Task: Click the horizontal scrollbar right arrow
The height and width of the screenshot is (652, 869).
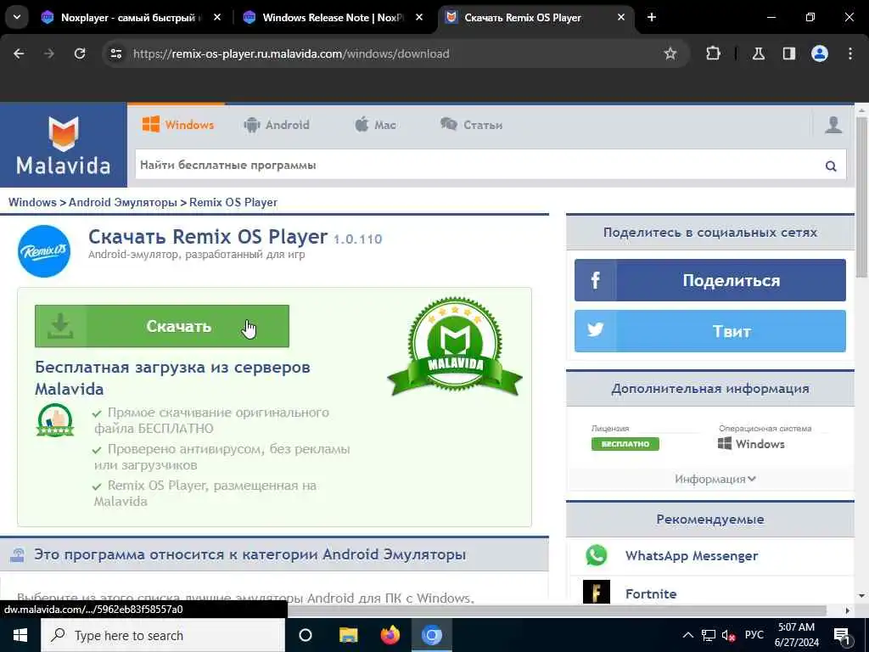Action: point(848,610)
